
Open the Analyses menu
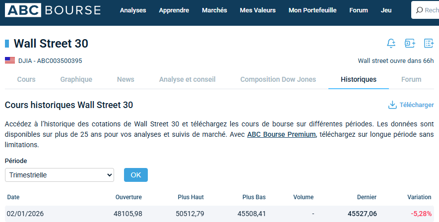(x=133, y=10)
